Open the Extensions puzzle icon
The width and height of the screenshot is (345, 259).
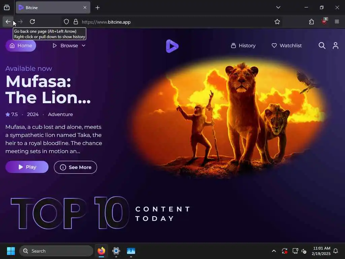tap(311, 22)
